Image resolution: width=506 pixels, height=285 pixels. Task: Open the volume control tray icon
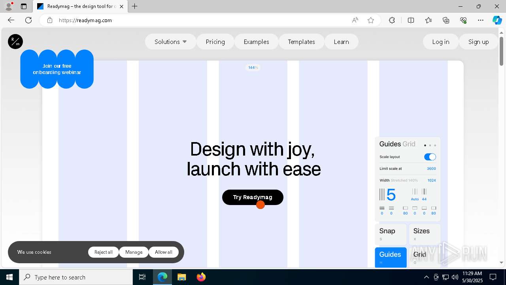(x=455, y=277)
